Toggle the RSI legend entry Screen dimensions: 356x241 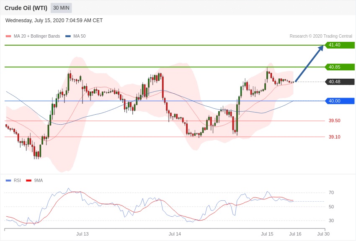[x=17, y=181]
